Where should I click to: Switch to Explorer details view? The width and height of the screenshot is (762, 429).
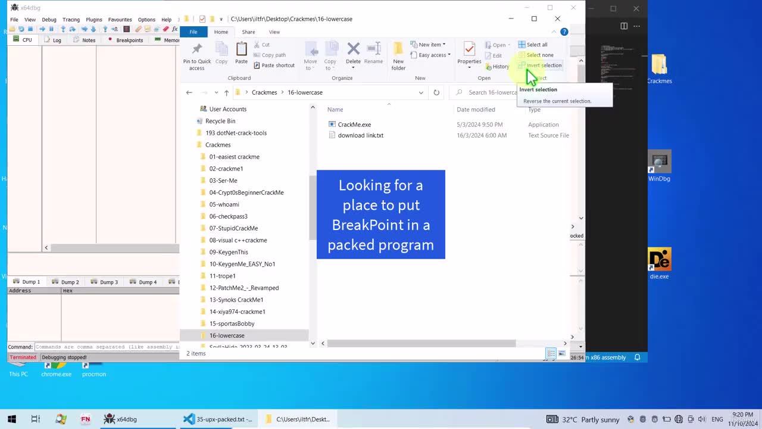point(551,354)
